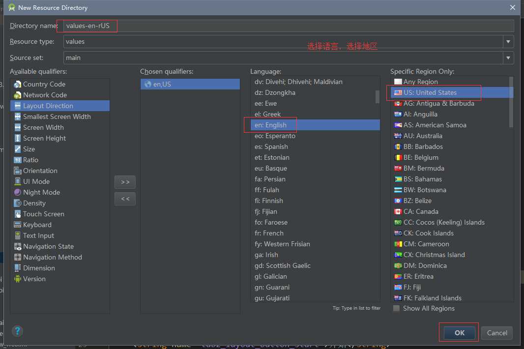Open the Resource type dropdown arrow

508,42
